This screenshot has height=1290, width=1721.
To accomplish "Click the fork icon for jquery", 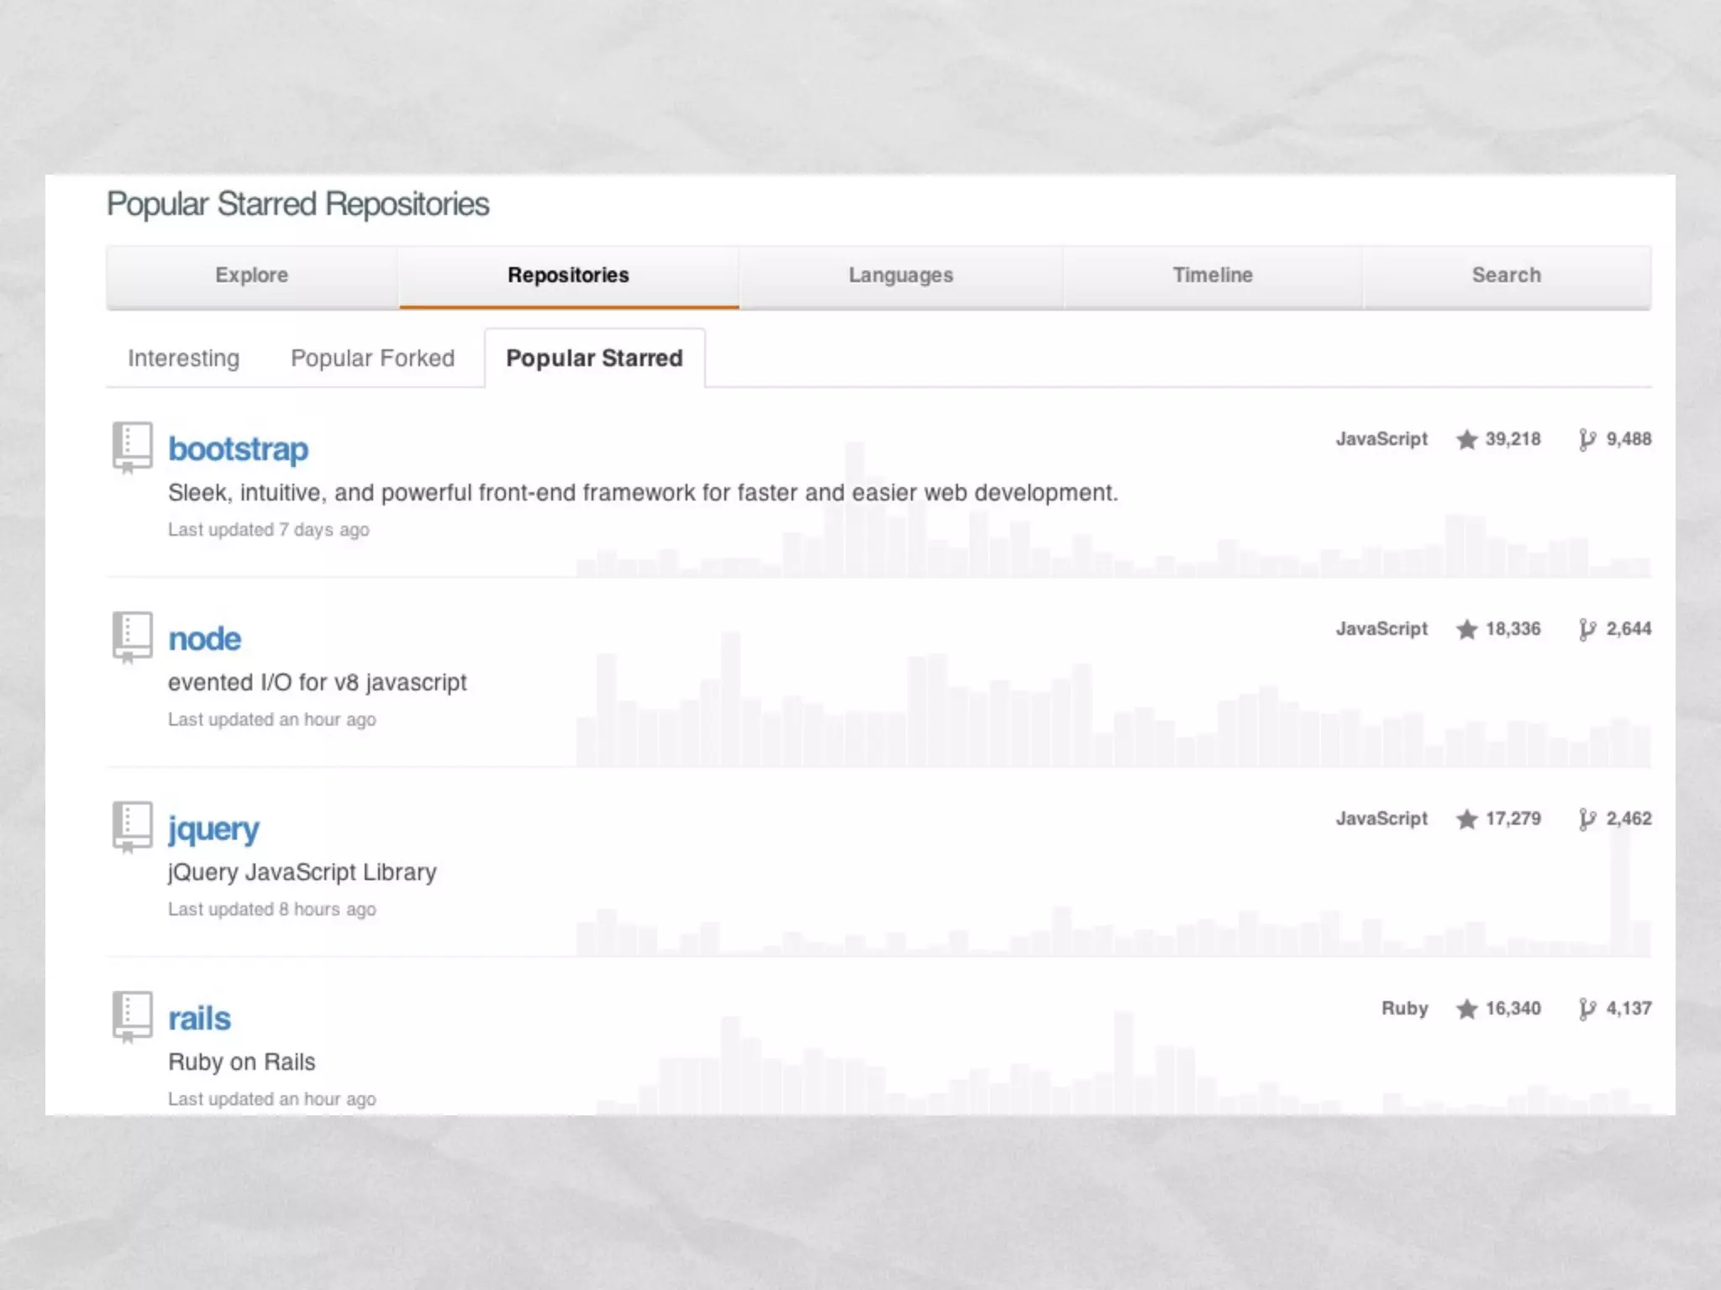I will (1587, 819).
